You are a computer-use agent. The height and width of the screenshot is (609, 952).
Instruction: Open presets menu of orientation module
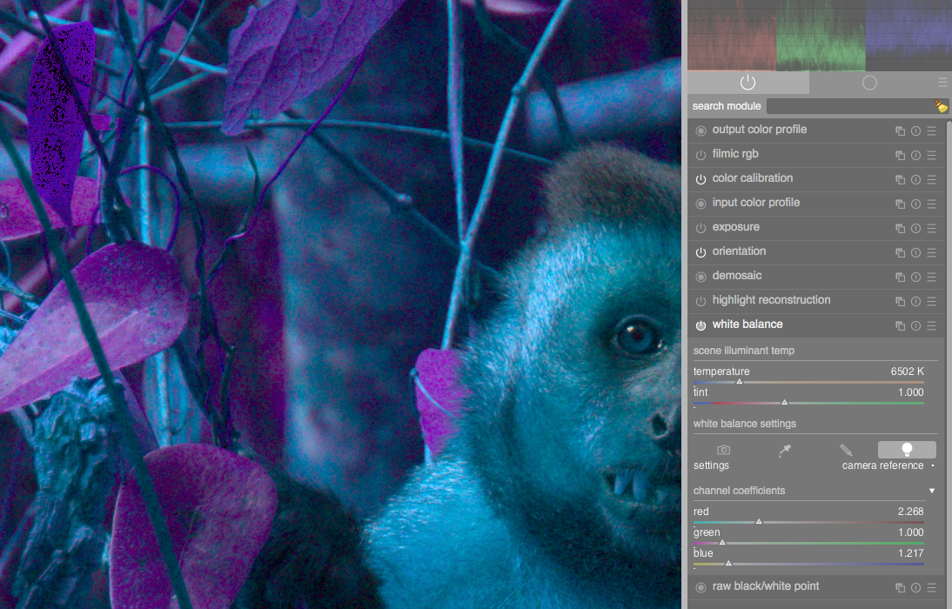click(x=931, y=252)
